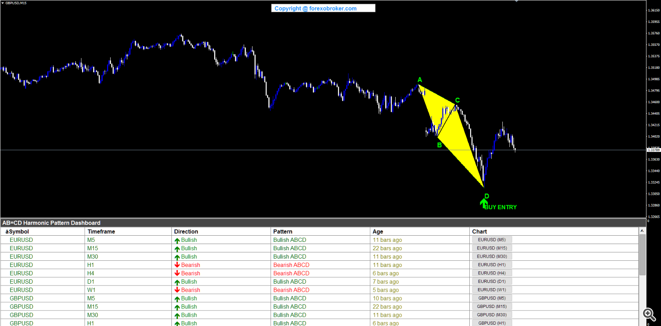Image resolution: width=661 pixels, height=326 pixels.
Task: Click the bearish red arrow in EURUSD H4 row
Action: click(x=177, y=274)
